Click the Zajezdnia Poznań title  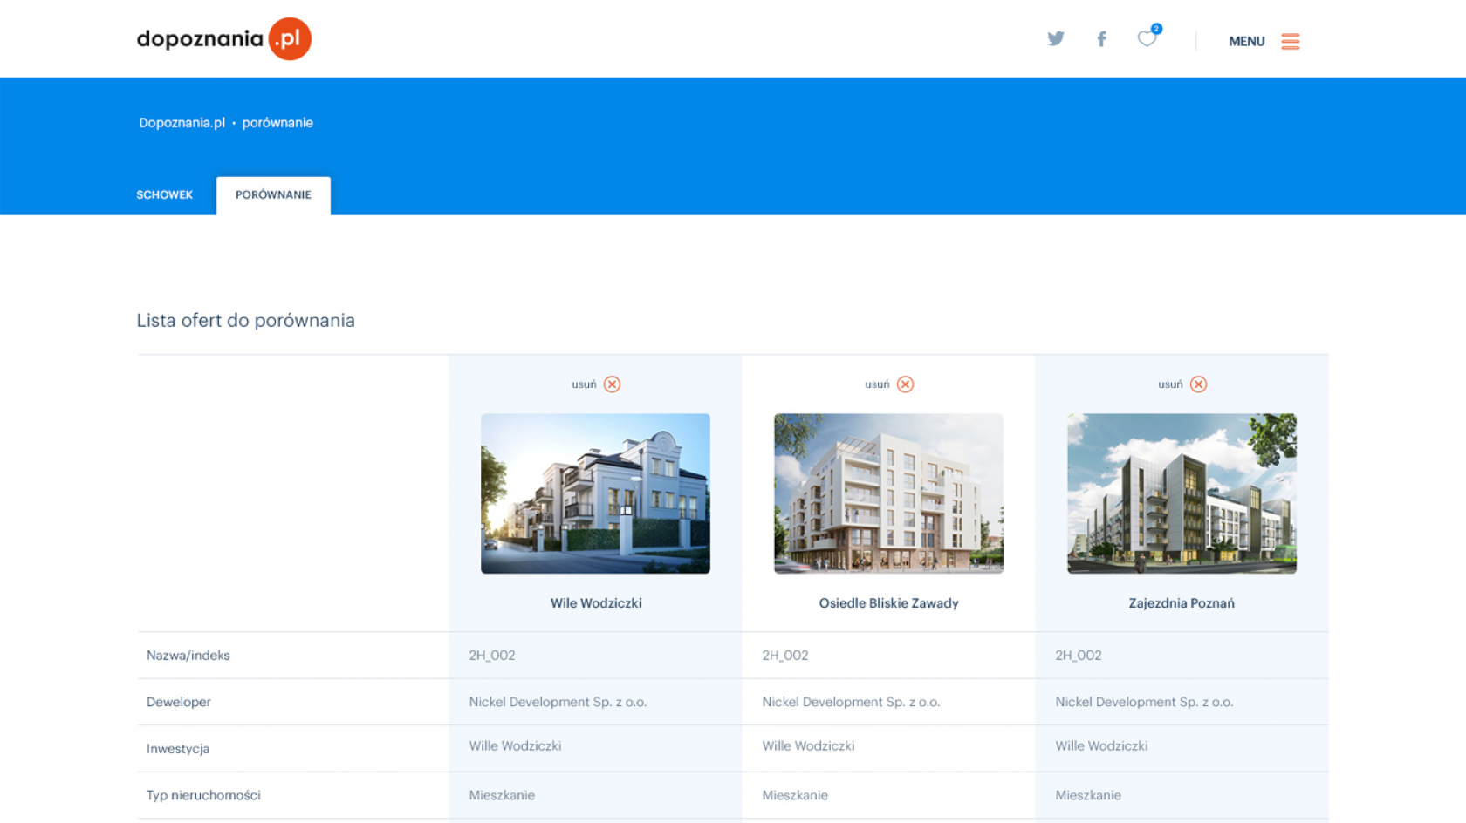[1182, 603]
